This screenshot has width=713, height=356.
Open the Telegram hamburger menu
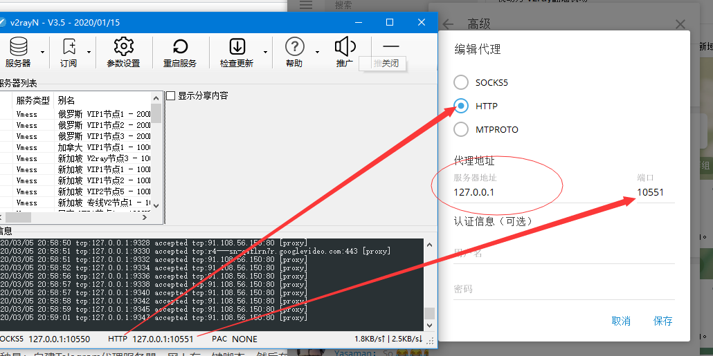point(306,5)
